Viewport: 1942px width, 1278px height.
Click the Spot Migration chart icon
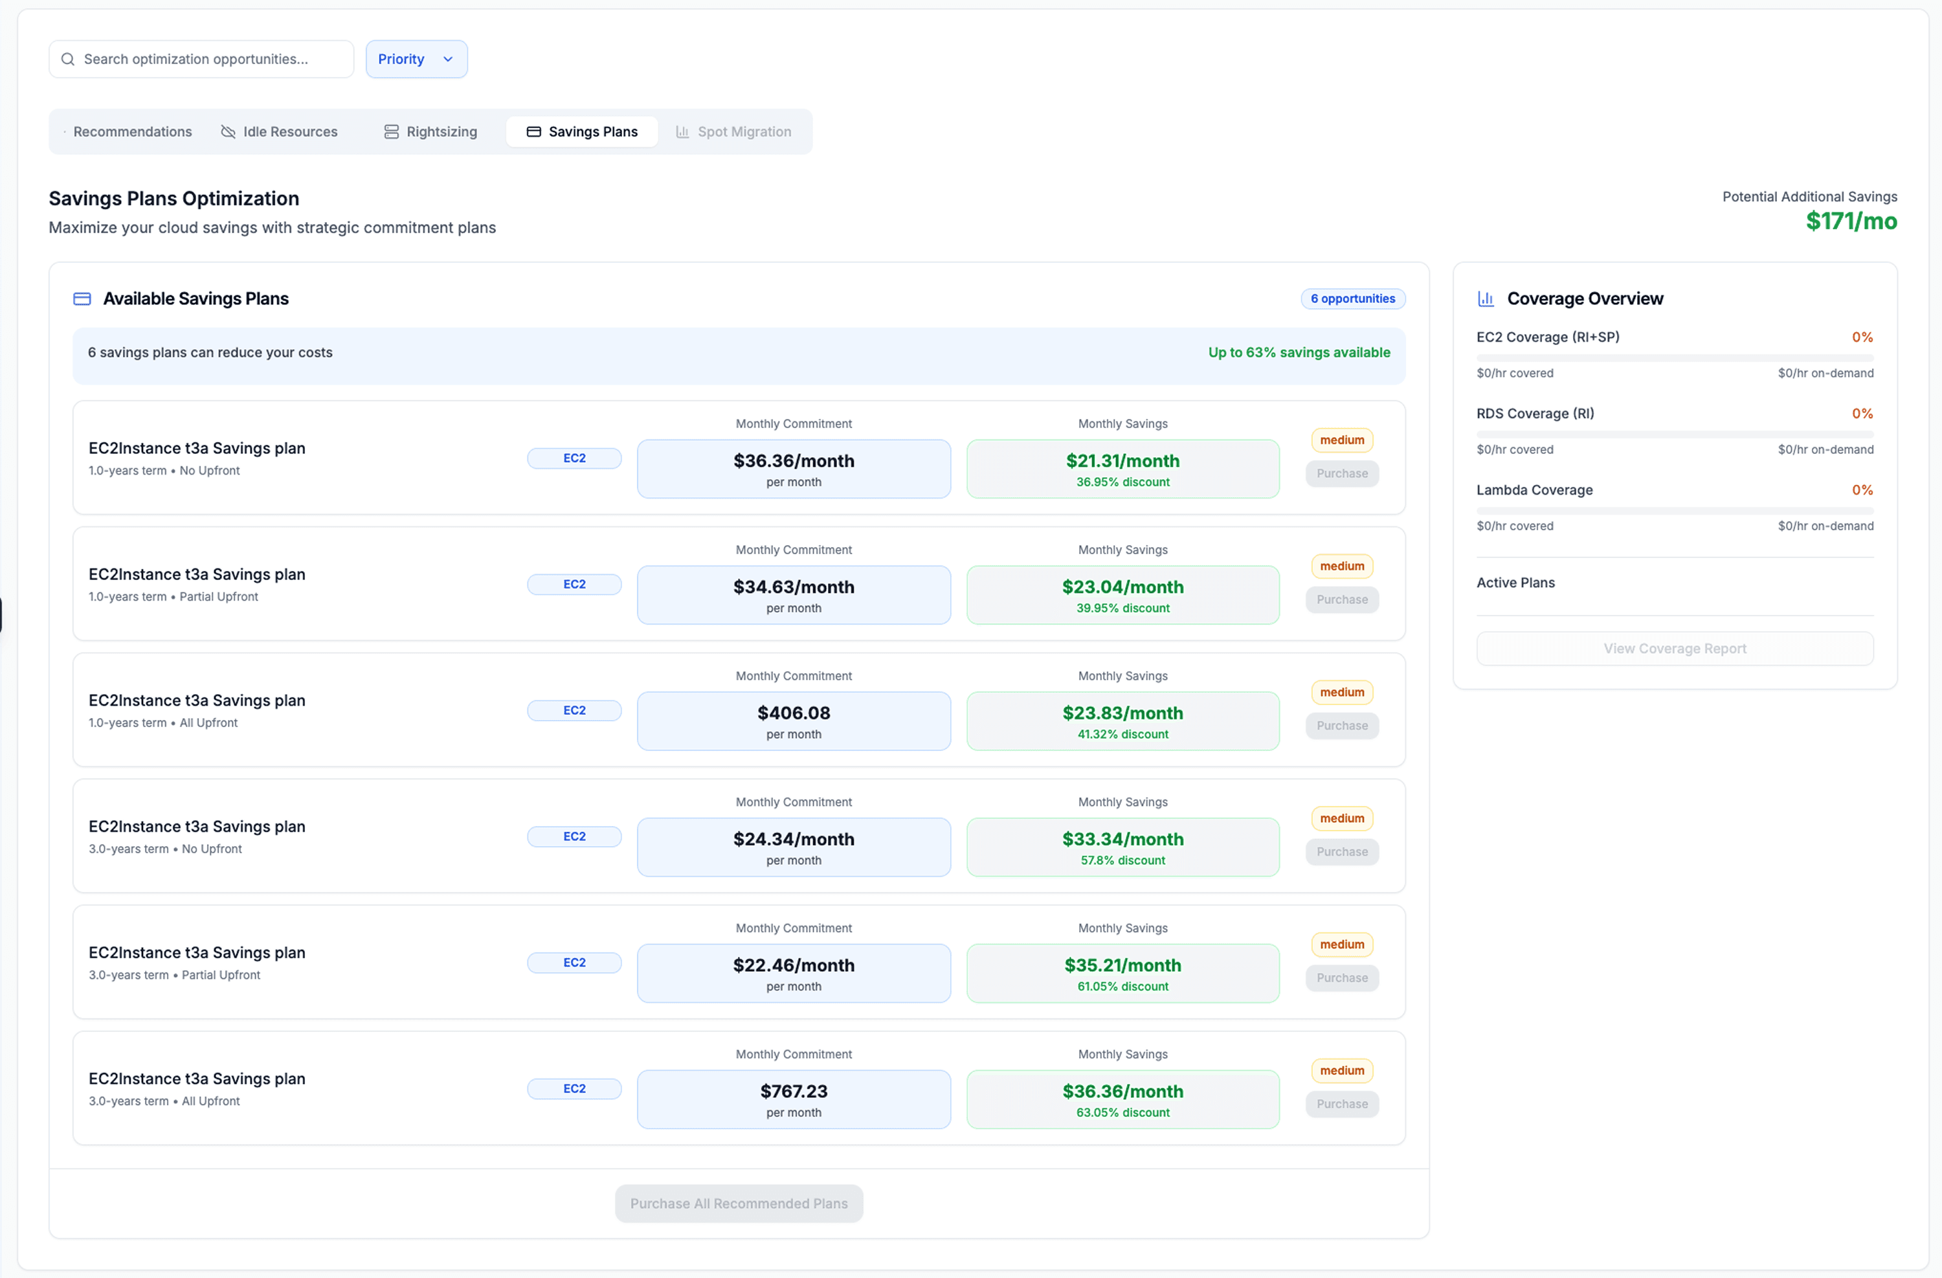click(x=682, y=131)
